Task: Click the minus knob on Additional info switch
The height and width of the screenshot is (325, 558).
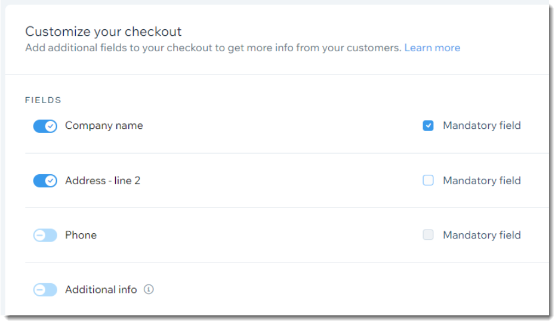Action: tap(40, 290)
